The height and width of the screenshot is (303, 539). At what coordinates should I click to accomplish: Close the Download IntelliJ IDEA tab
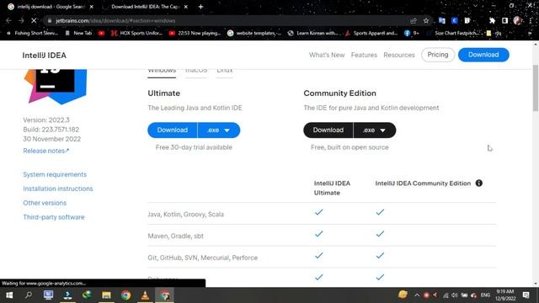185,7
